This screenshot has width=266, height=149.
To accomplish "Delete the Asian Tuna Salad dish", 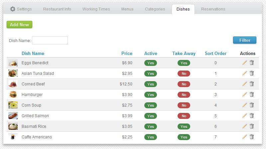I will pos(252,73).
